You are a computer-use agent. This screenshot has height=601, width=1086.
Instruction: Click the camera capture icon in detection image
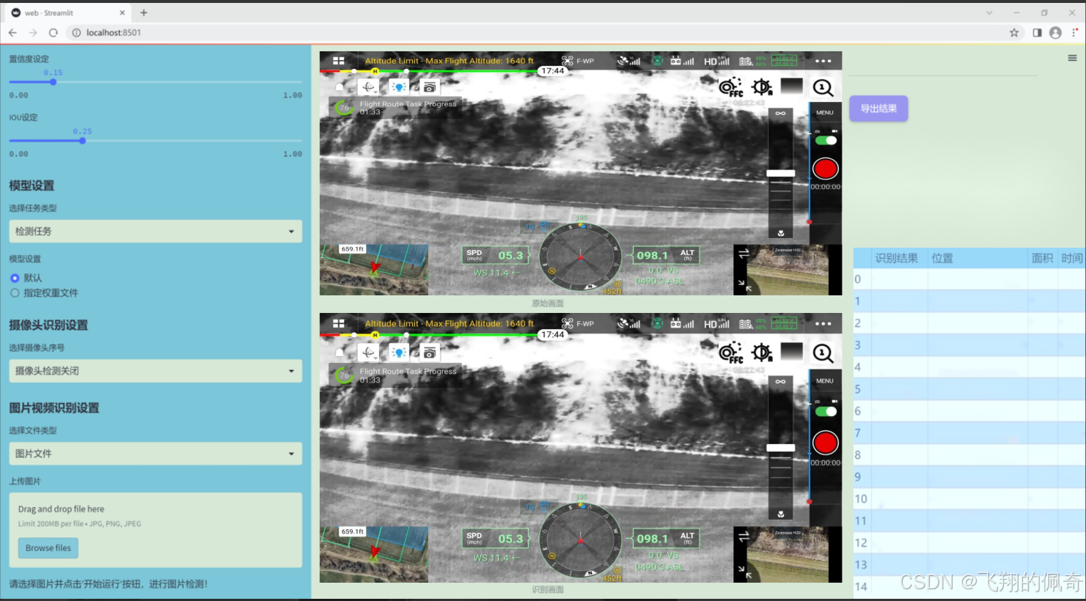(x=430, y=353)
